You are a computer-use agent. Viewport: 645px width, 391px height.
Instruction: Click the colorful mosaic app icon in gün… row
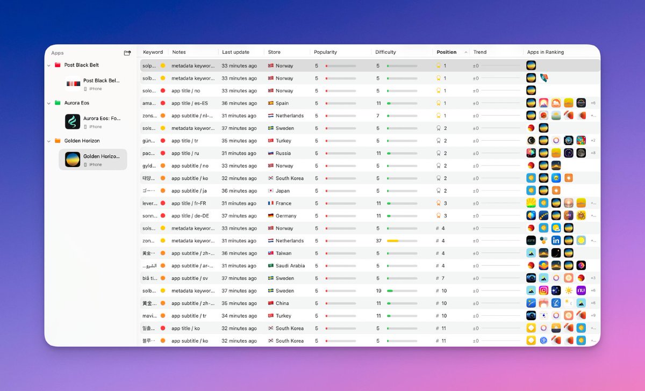pyautogui.click(x=581, y=141)
